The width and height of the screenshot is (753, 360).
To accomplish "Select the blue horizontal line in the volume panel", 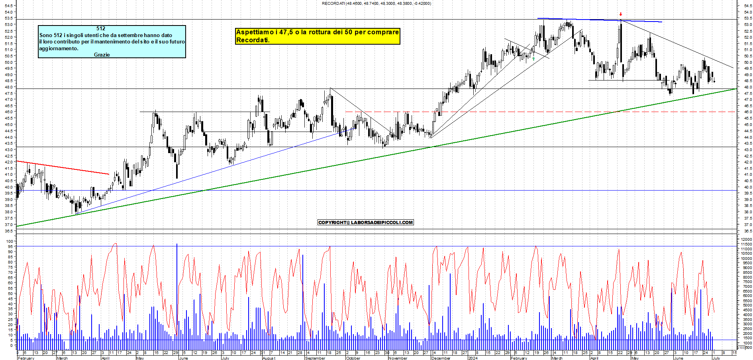I will (376, 340).
